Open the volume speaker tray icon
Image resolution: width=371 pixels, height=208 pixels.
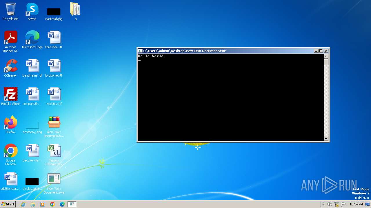(330, 204)
